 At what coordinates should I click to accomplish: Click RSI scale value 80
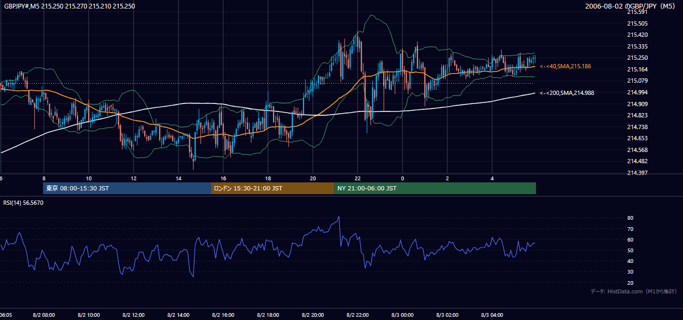[630, 218]
